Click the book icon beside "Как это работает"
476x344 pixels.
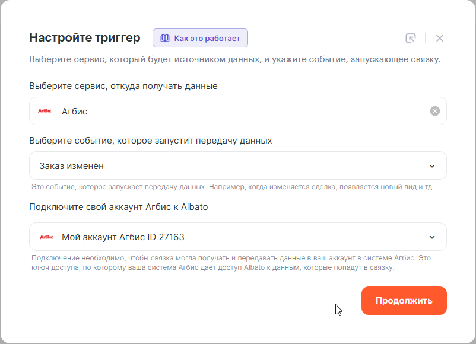pyautogui.click(x=165, y=38)
